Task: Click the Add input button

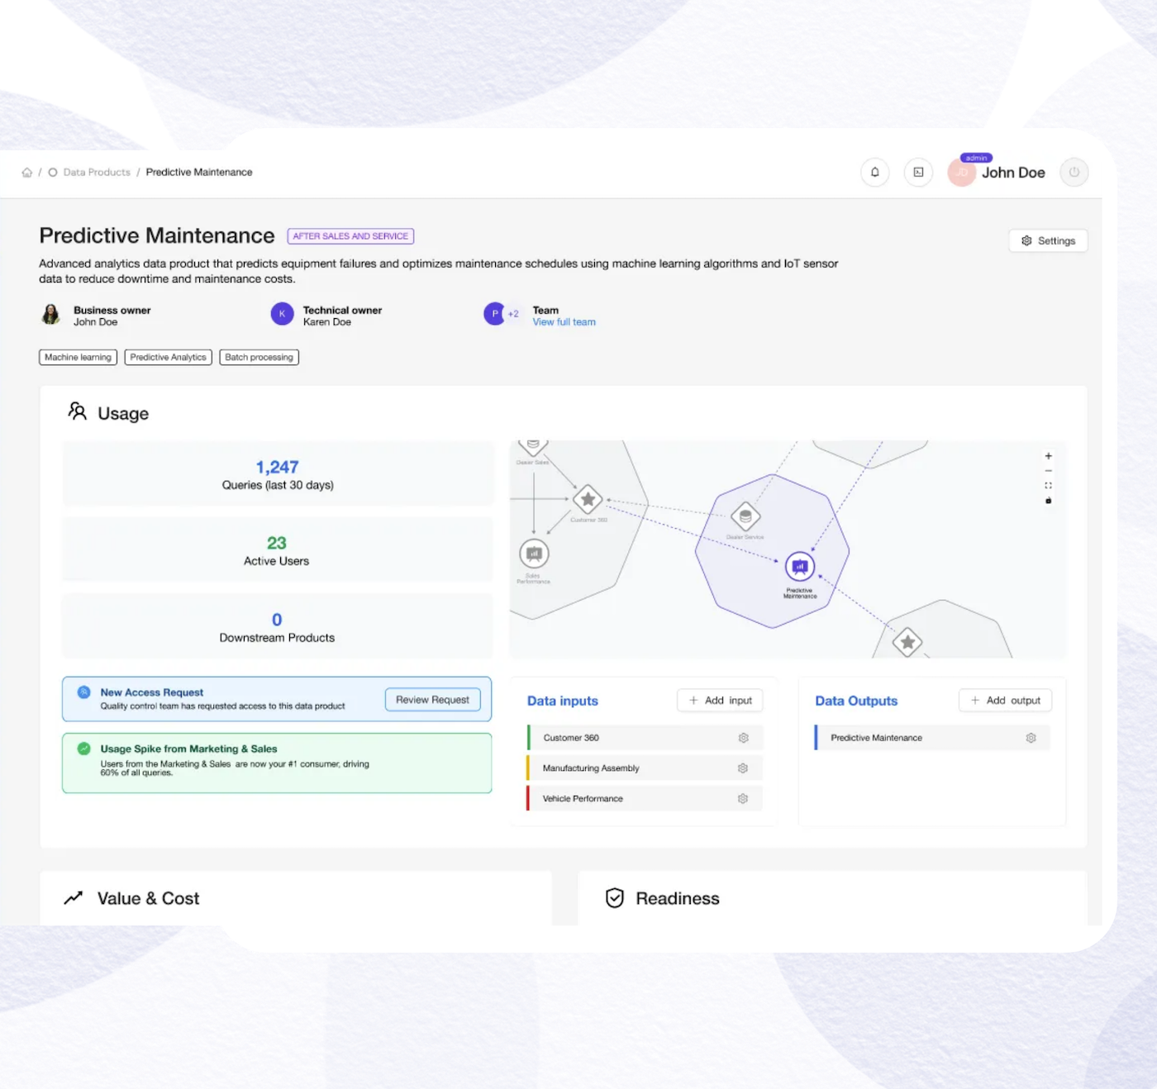Action: 720,701
